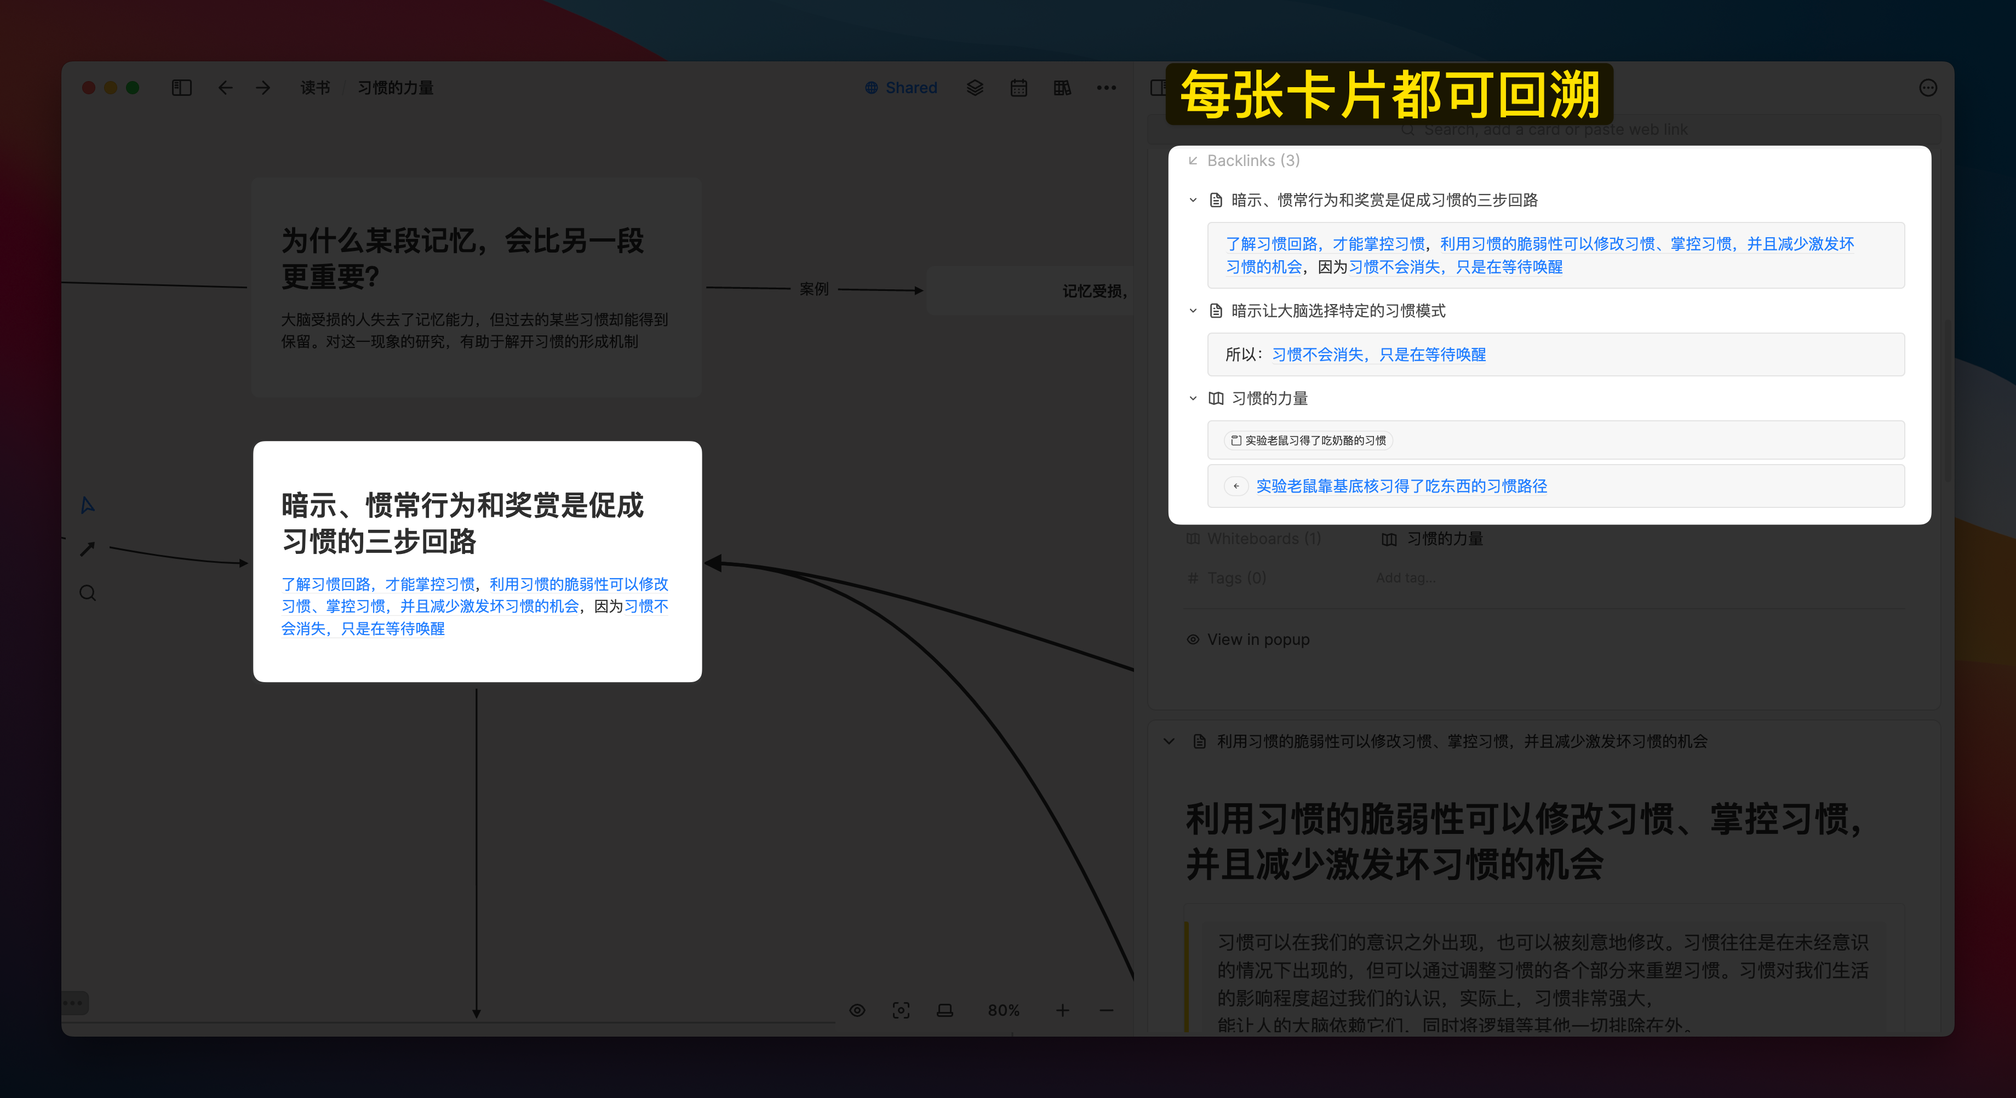Toggle the left sidebar panel icon
Screen dimensions: 2016x1098
tap(181, 88)
